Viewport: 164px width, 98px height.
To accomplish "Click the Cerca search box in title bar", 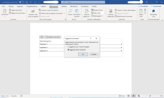I will pos(83,2).
